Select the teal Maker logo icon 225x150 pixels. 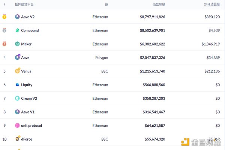pyautogui.click(x=17, y=44)
